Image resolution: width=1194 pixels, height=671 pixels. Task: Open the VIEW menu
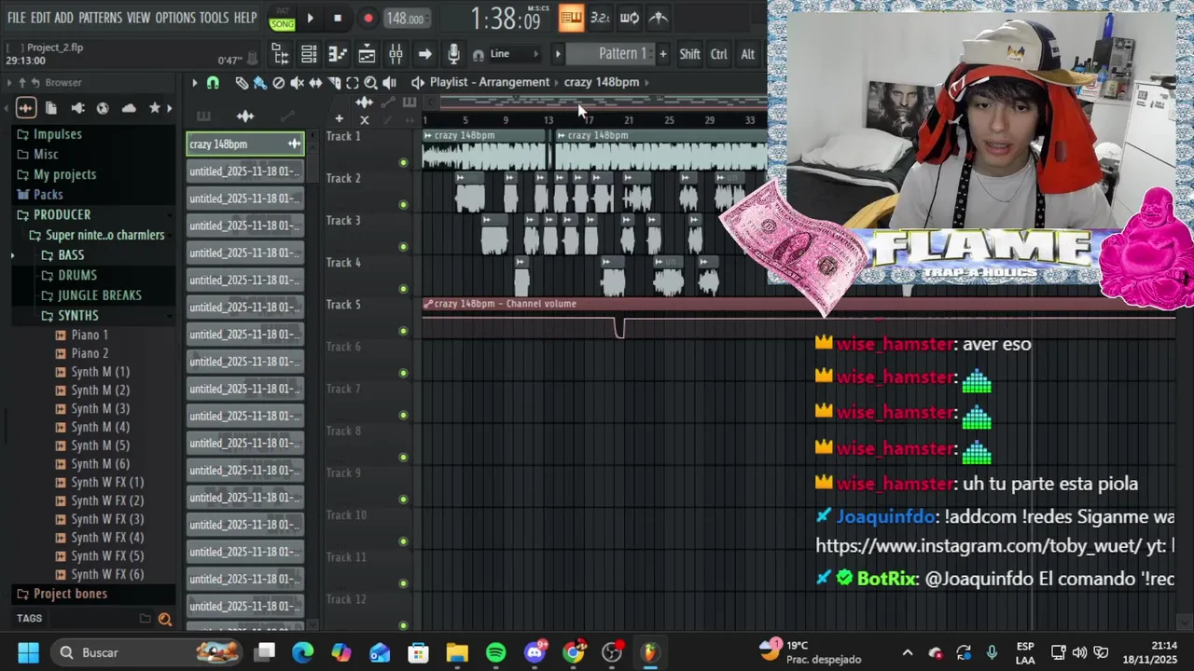[x=138, y=18]
